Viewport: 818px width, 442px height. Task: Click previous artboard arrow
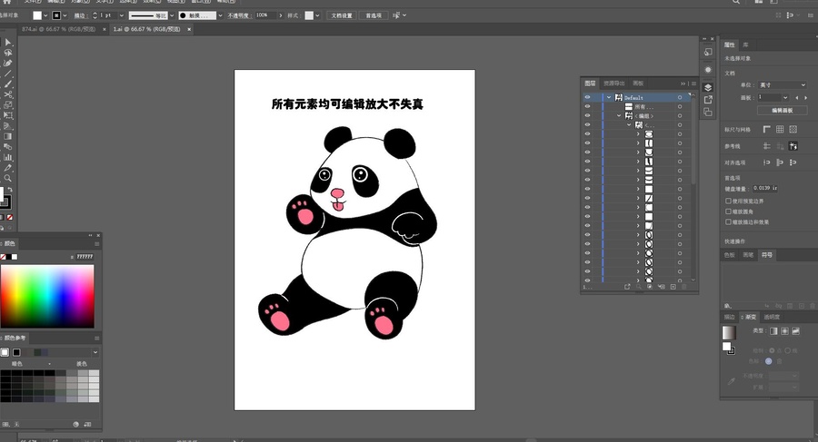click(x=796, y=97)
